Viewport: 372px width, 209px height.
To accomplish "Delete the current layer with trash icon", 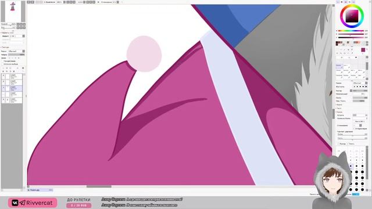I will pyautogui.click(x=14, y=71).
